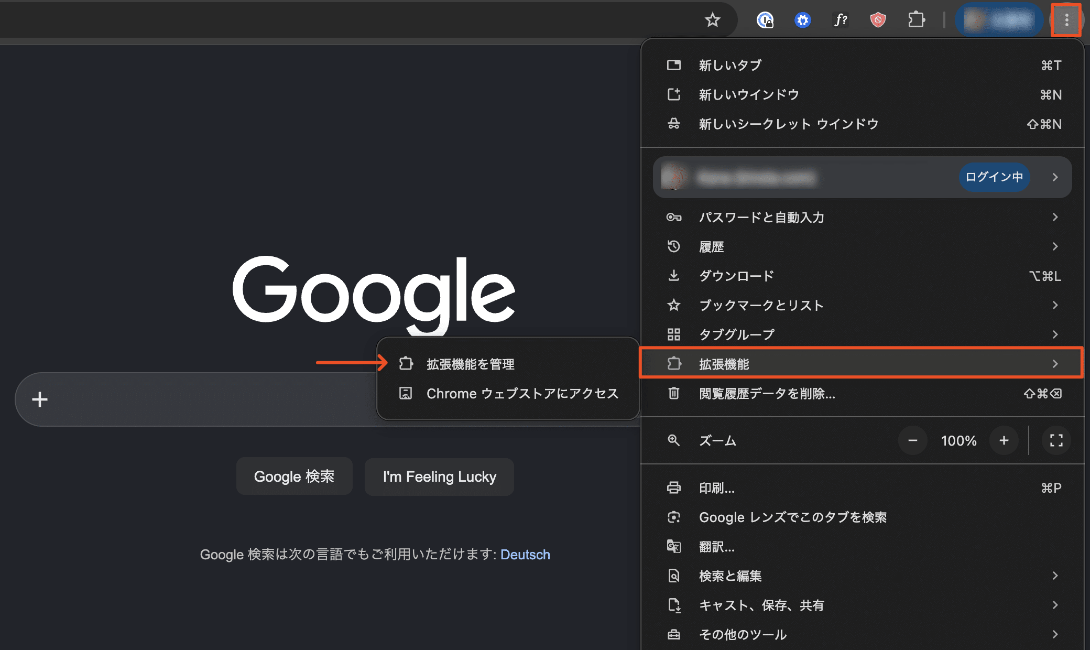Expand タブグループ submenu
1090x650 pixels.
pos(863,334)
